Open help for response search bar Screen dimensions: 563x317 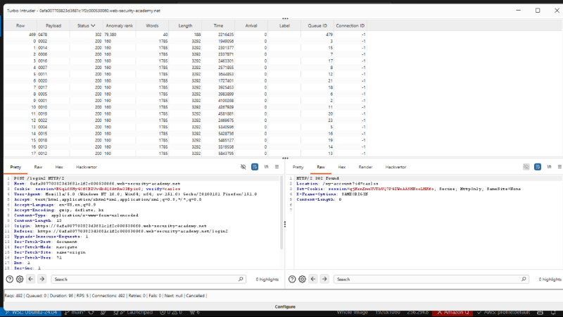pyautogui.click(x=292, y=279)
